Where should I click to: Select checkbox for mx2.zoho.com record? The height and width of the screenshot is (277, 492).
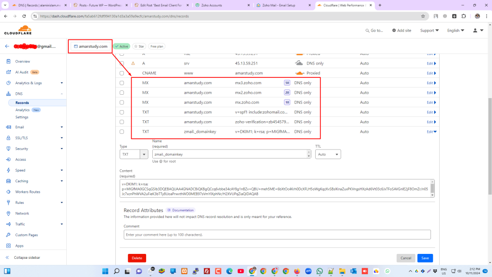(x=122, y=93)
